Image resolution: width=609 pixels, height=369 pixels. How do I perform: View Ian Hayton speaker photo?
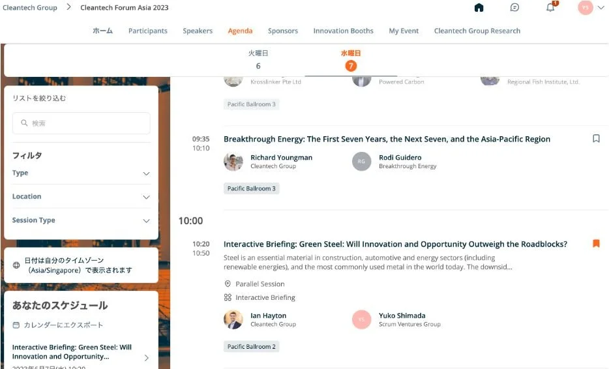[x=233, y=319]
